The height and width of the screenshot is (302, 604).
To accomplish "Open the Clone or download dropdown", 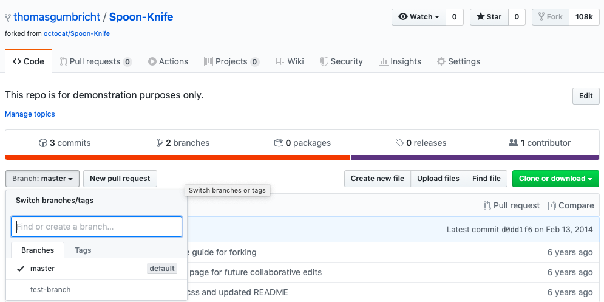I will (x=555, y=179).
